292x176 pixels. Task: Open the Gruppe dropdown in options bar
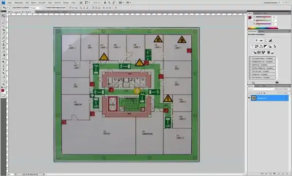(x=36, y=8)
